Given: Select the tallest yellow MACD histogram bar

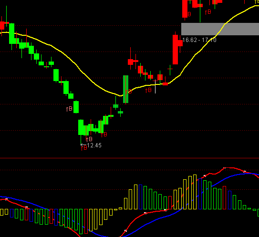Looking at the screenshot, I should 195,192.
